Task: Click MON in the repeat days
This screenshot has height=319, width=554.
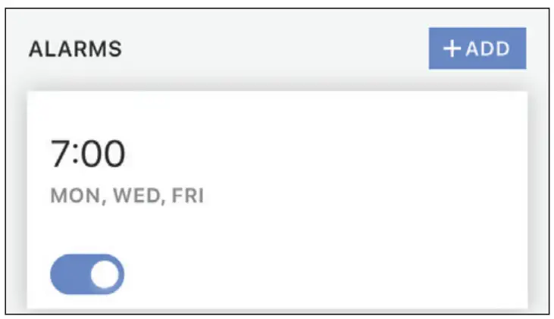Action: (x=76, y=196)
